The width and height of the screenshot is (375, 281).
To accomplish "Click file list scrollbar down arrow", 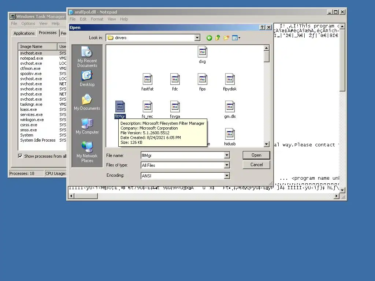I will [267, 144].
